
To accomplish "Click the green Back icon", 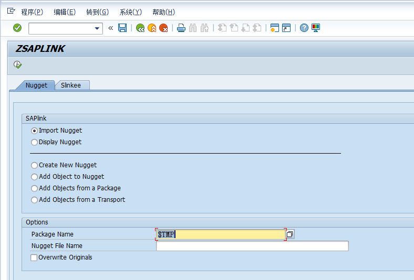I will 140,28.
